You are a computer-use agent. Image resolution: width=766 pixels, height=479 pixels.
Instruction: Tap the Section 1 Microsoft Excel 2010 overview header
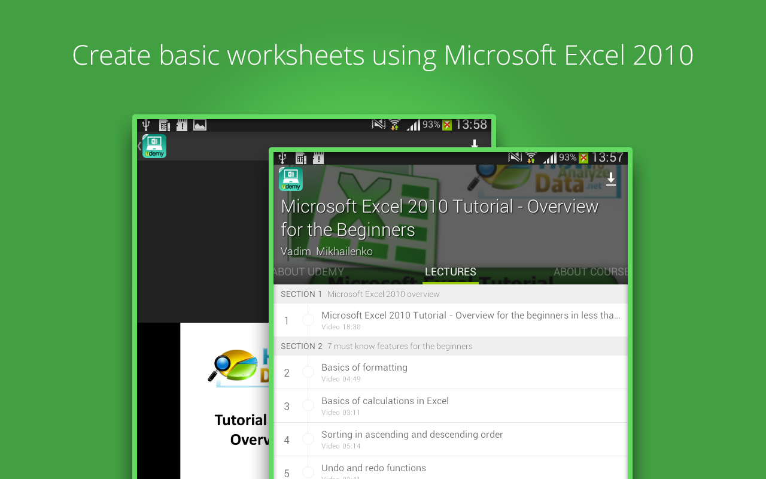[x=451, y=294]
